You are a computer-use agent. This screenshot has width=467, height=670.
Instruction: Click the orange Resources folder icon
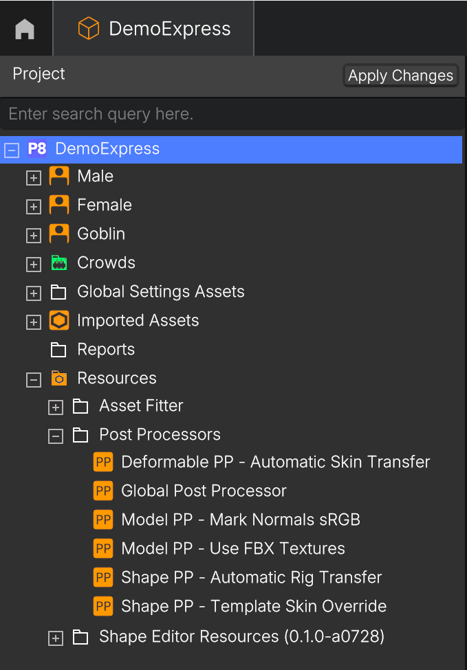[x=59, y=378]
